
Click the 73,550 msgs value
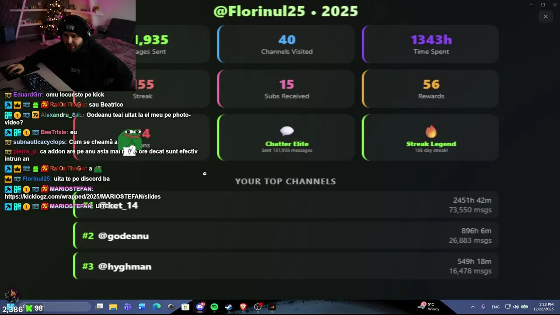point(470,210)
